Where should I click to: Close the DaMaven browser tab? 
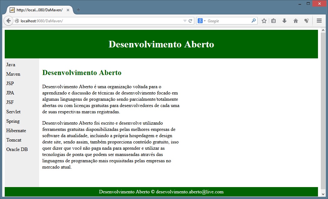[x=68, y=10]
